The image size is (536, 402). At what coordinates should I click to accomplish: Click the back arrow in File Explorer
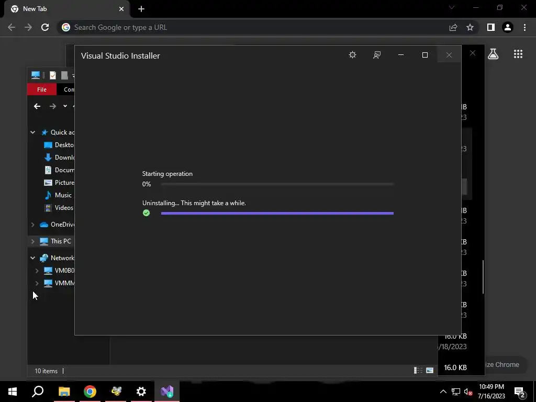pos(37,106)
